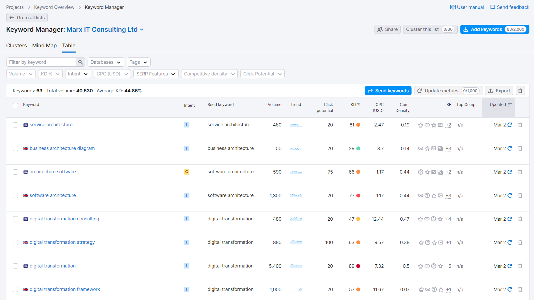Click the digital transformation consulting keyword link
Screen dimensions: 534x300
pos(65,219)
